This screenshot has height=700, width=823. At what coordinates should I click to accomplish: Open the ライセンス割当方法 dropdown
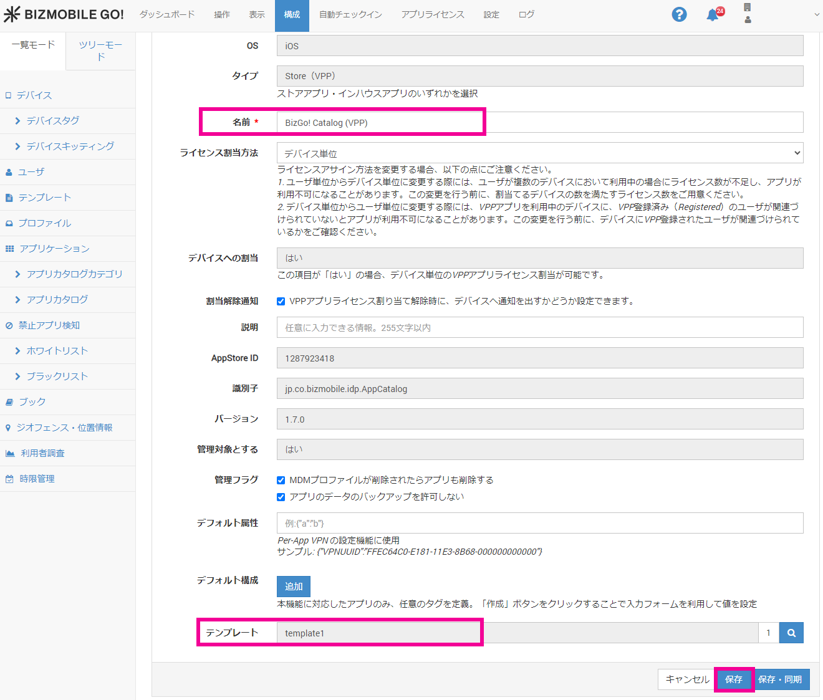click(x=539, y=153)
